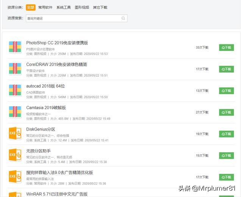Open 搜狗拼音输入法9.0去广告精简优化版 title
The image size is (241, 197).
coord(59,172)
